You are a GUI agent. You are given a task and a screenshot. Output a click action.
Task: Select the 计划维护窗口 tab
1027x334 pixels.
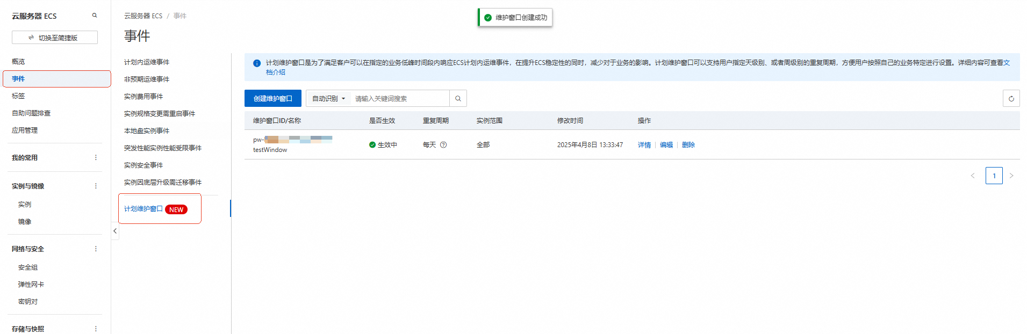(x=143, y=209)
